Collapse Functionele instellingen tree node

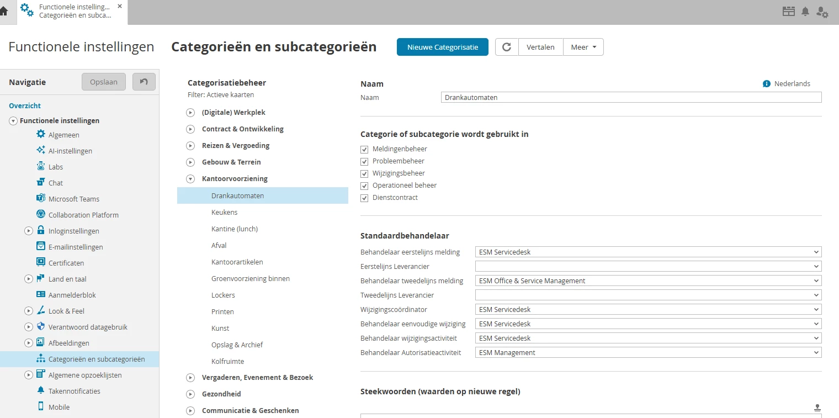pyautogui.click(x=13, y=120)
